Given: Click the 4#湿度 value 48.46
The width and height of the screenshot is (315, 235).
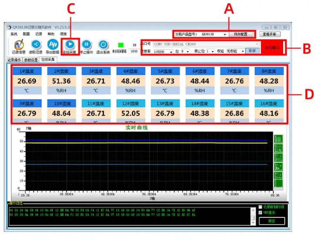Looking at the screenshot, I should (131, 81).
